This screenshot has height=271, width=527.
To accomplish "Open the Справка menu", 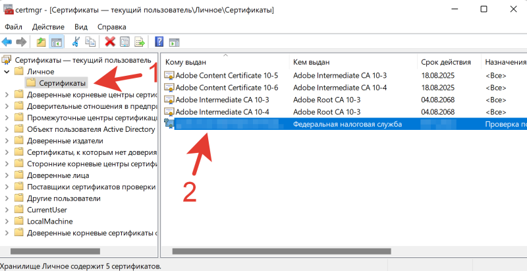I will (111, 27).
